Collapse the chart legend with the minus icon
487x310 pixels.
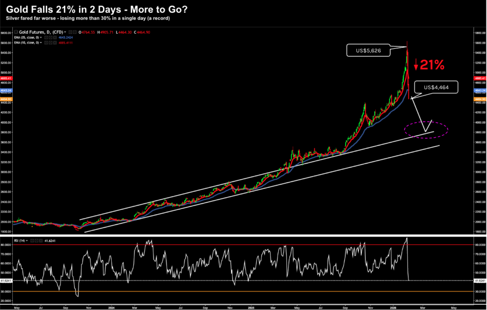[16, 32]
